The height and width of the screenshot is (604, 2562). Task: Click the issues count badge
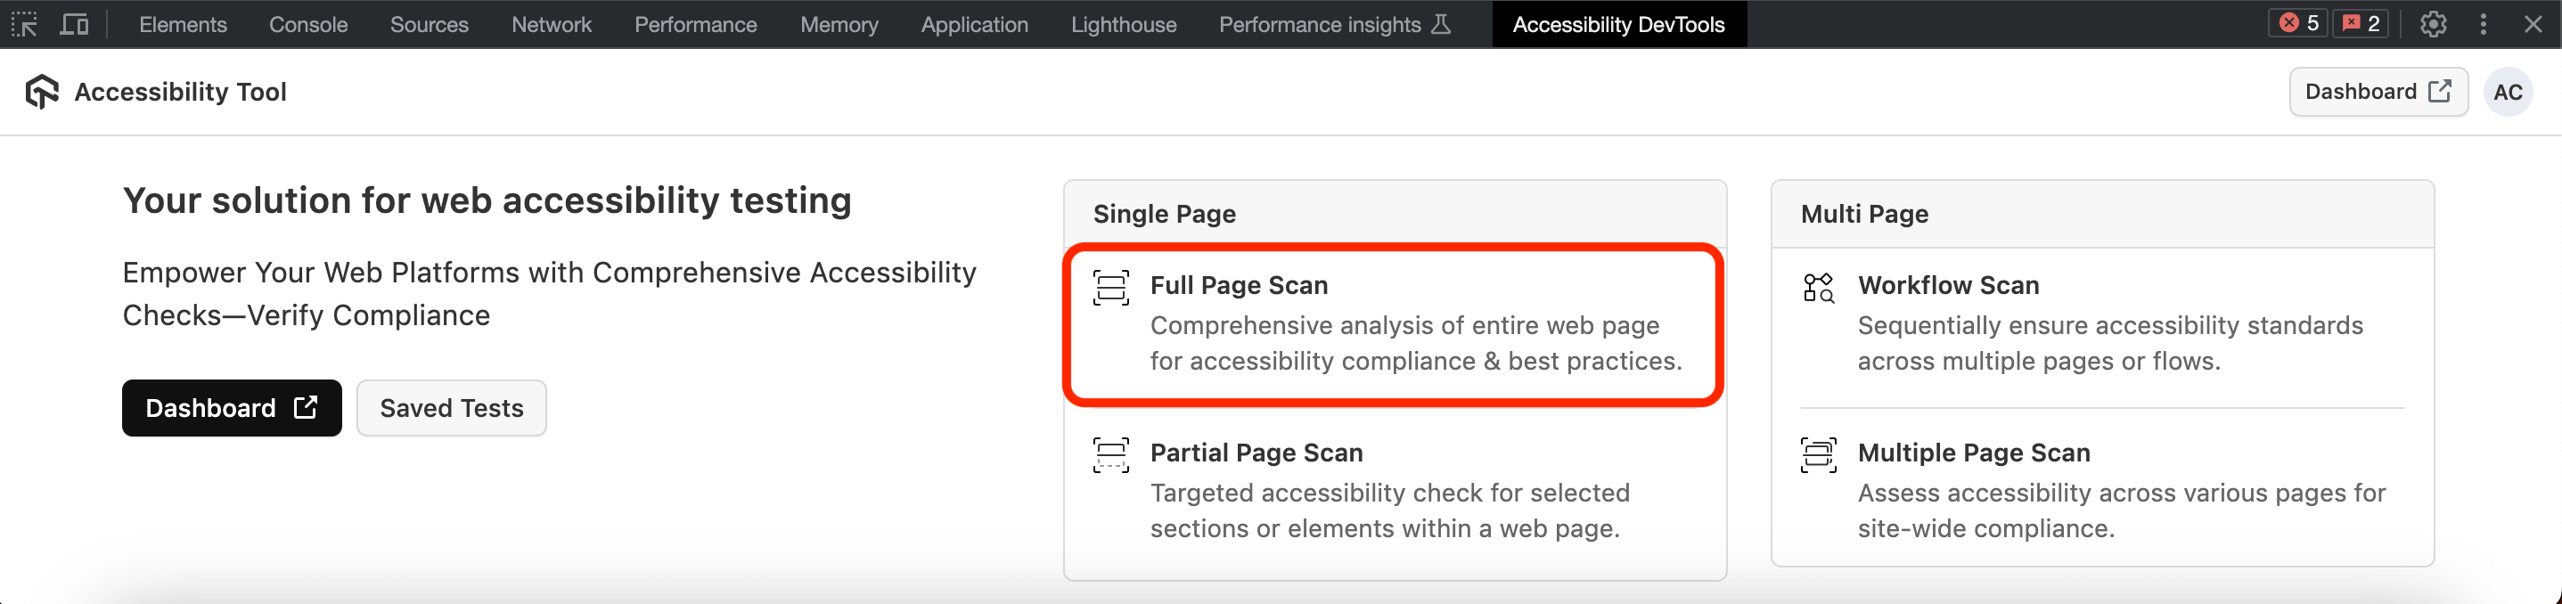pos(2361,24)
